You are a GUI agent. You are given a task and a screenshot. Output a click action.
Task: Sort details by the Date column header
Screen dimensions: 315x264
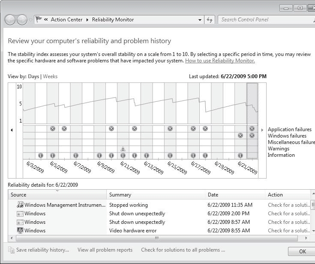[x=235, y=195]
